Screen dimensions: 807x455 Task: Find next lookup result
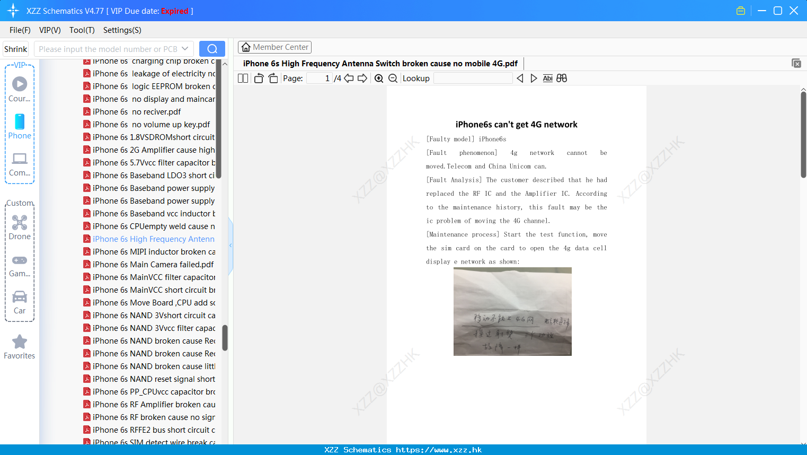coord(534,78)
